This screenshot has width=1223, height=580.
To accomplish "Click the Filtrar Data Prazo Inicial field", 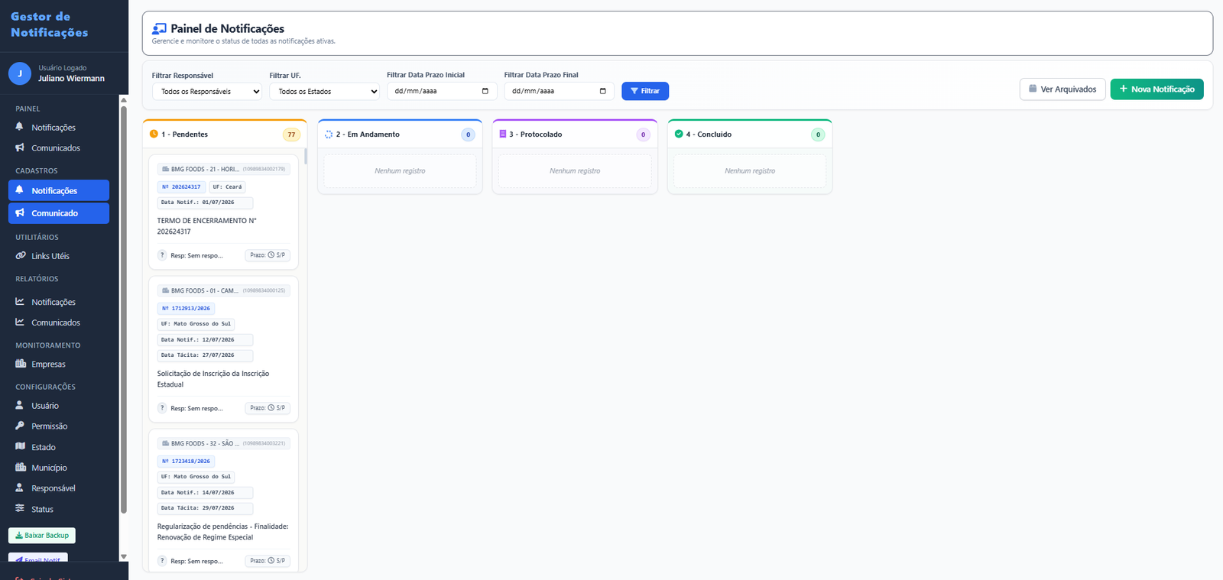I will click(442, 91).
